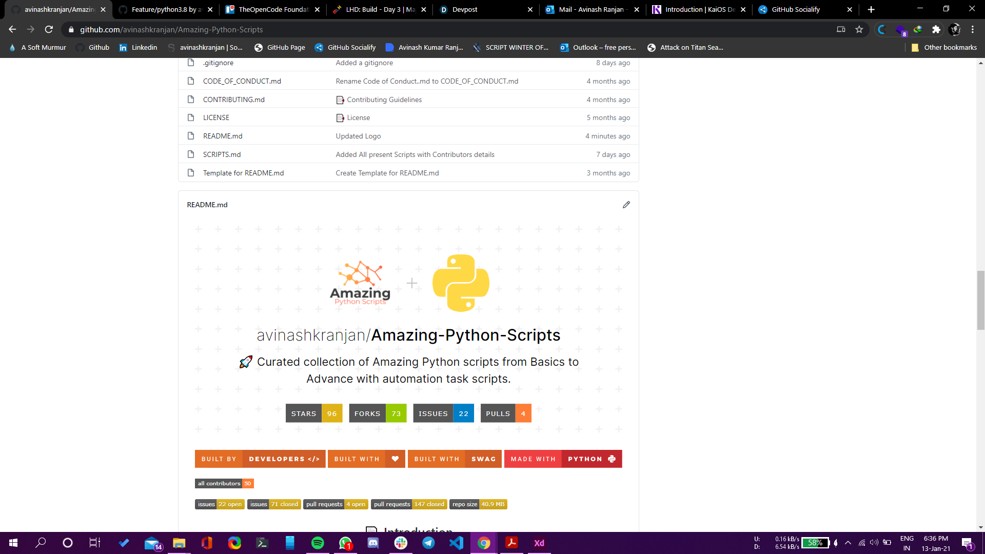Image resolution: width=985 pixels, height=554 pixels.
Task: Click the yellow STARS 96 badge
Action: [314, 413]
